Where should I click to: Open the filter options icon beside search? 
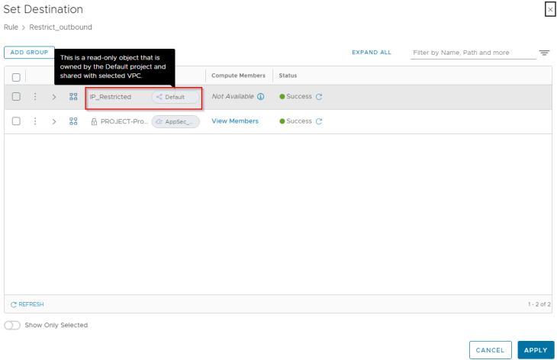pyautogui.click(x=544, y=53)
